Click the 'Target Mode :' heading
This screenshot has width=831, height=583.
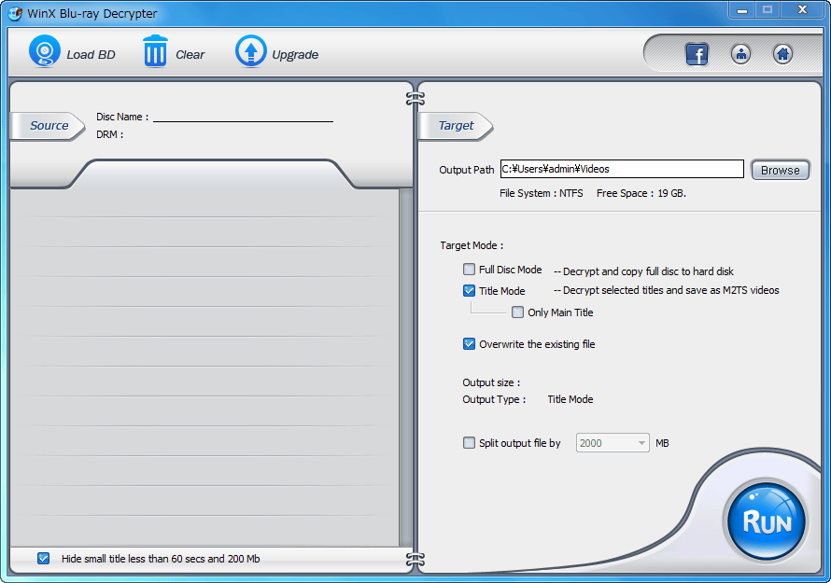click(472, 245)
